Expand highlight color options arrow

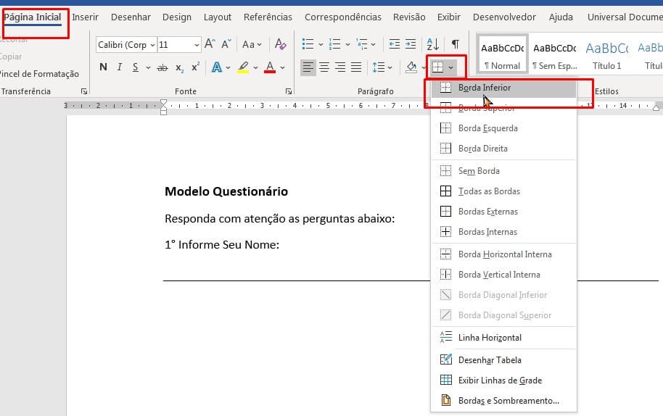255,67
